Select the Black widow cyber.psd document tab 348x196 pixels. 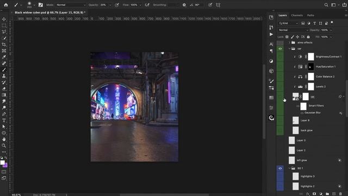[50, 13]
